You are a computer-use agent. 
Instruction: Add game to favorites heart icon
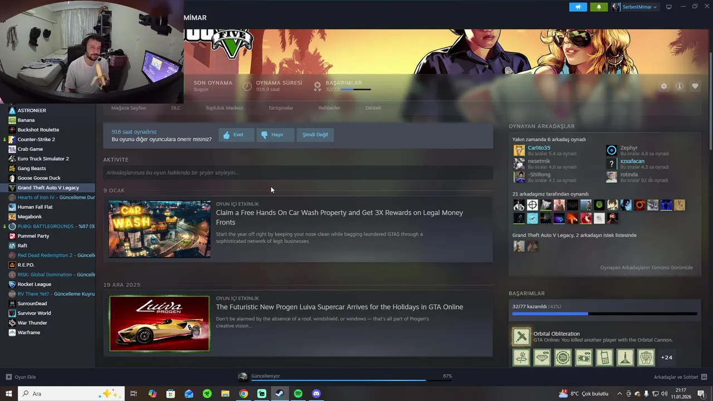coord(695,86)
